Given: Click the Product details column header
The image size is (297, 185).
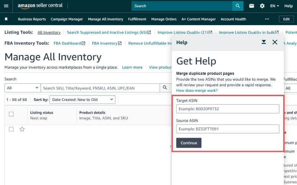Looking at the screenshot, I should point(92,112).
